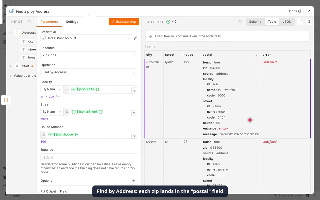Show output in Table view
320x200 pixels.
(272, 22)
